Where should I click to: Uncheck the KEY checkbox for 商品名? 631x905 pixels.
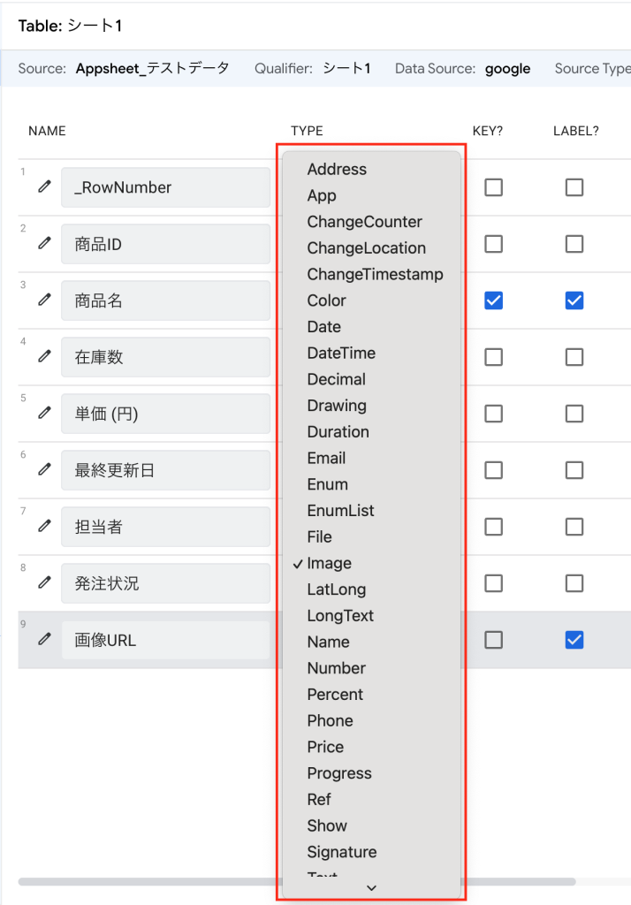494,300
